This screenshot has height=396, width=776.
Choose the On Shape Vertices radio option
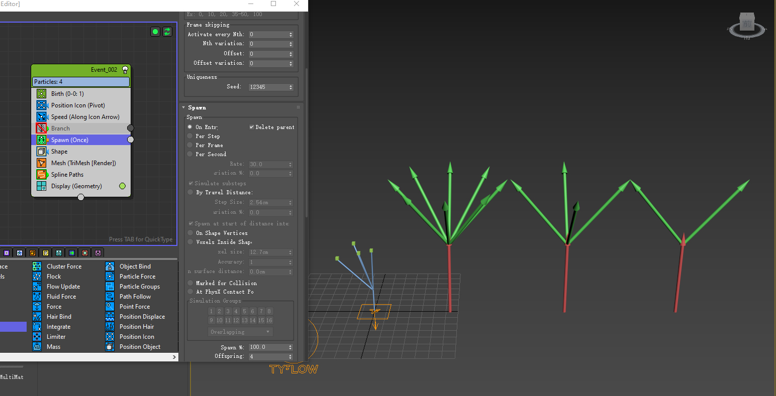(x=190, y=233)
